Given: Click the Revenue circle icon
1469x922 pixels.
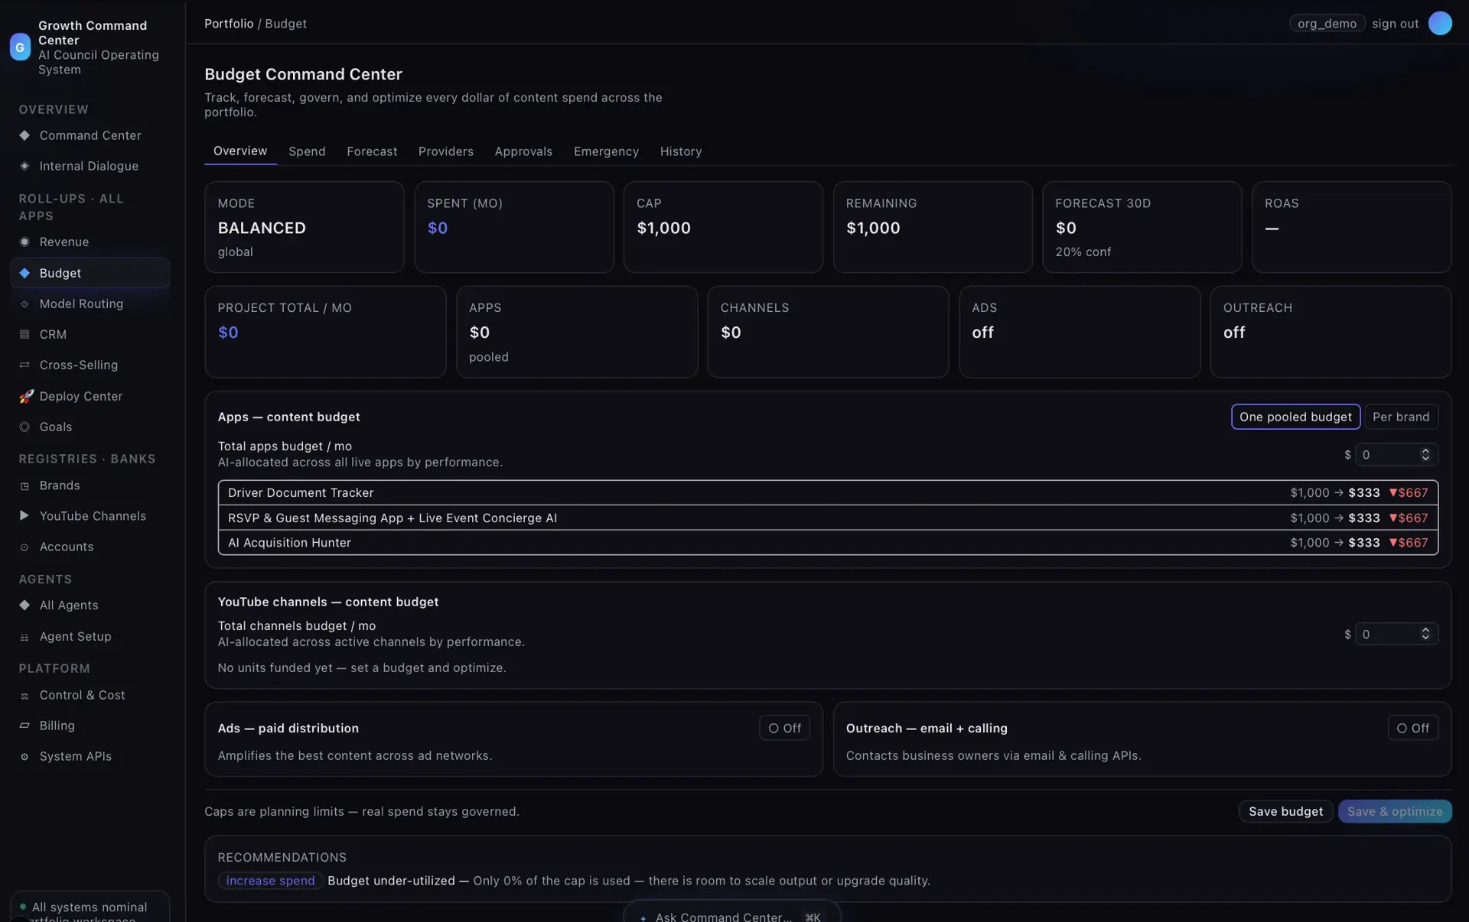Looking at the screenshot, I should coord(24,242).
